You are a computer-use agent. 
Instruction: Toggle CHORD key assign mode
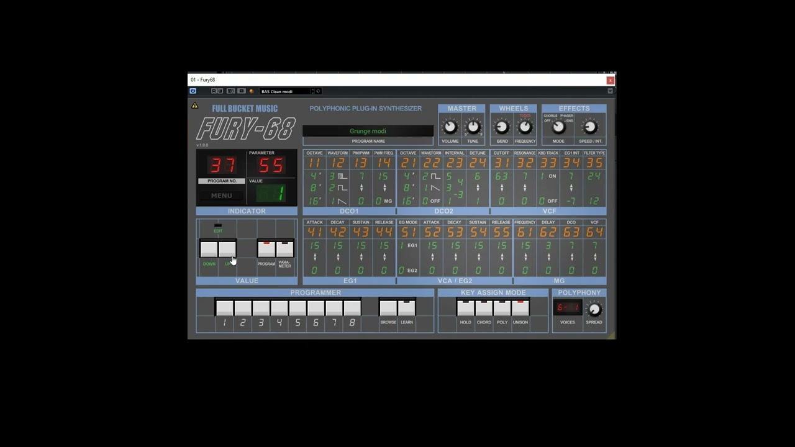(484, 308)
